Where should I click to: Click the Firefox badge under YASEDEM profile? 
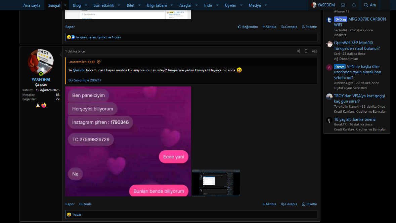click(x=44, y=105)
